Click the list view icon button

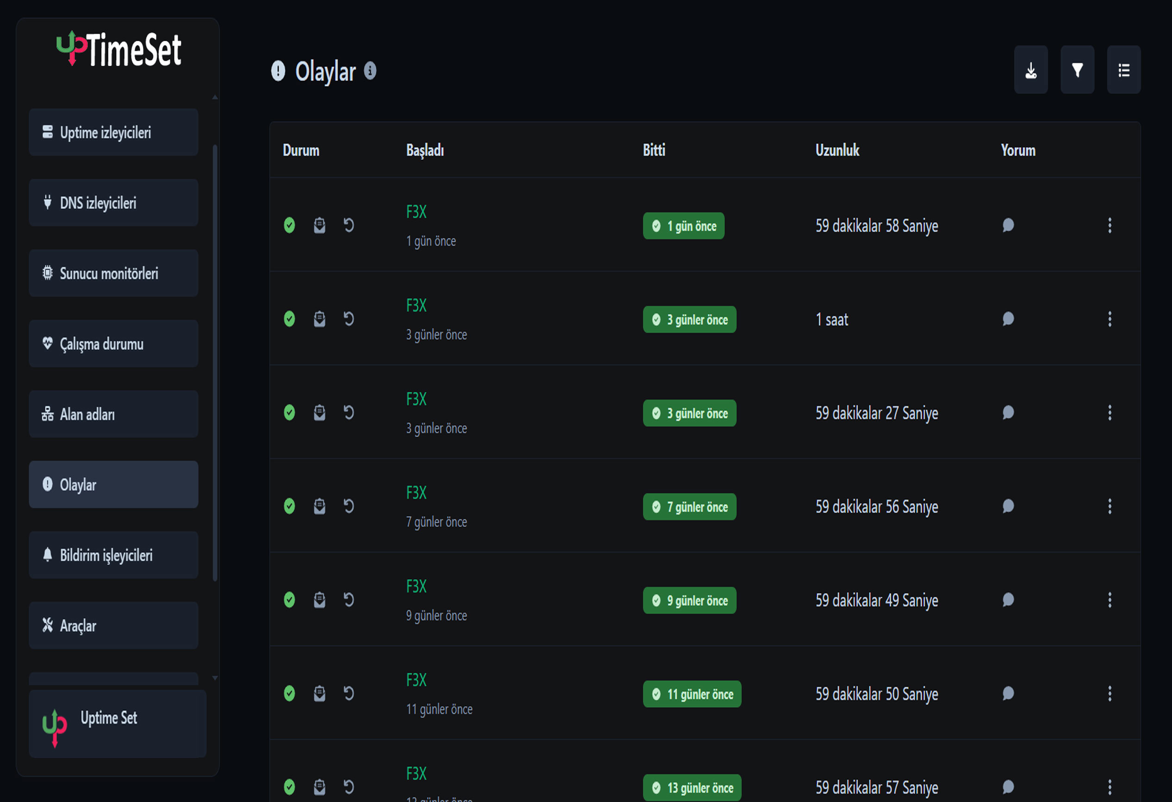coord(1123,70)
